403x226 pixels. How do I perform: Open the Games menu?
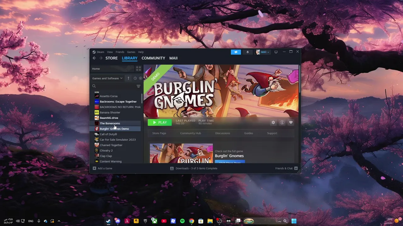pyautogui.click(x=131, y=52)
